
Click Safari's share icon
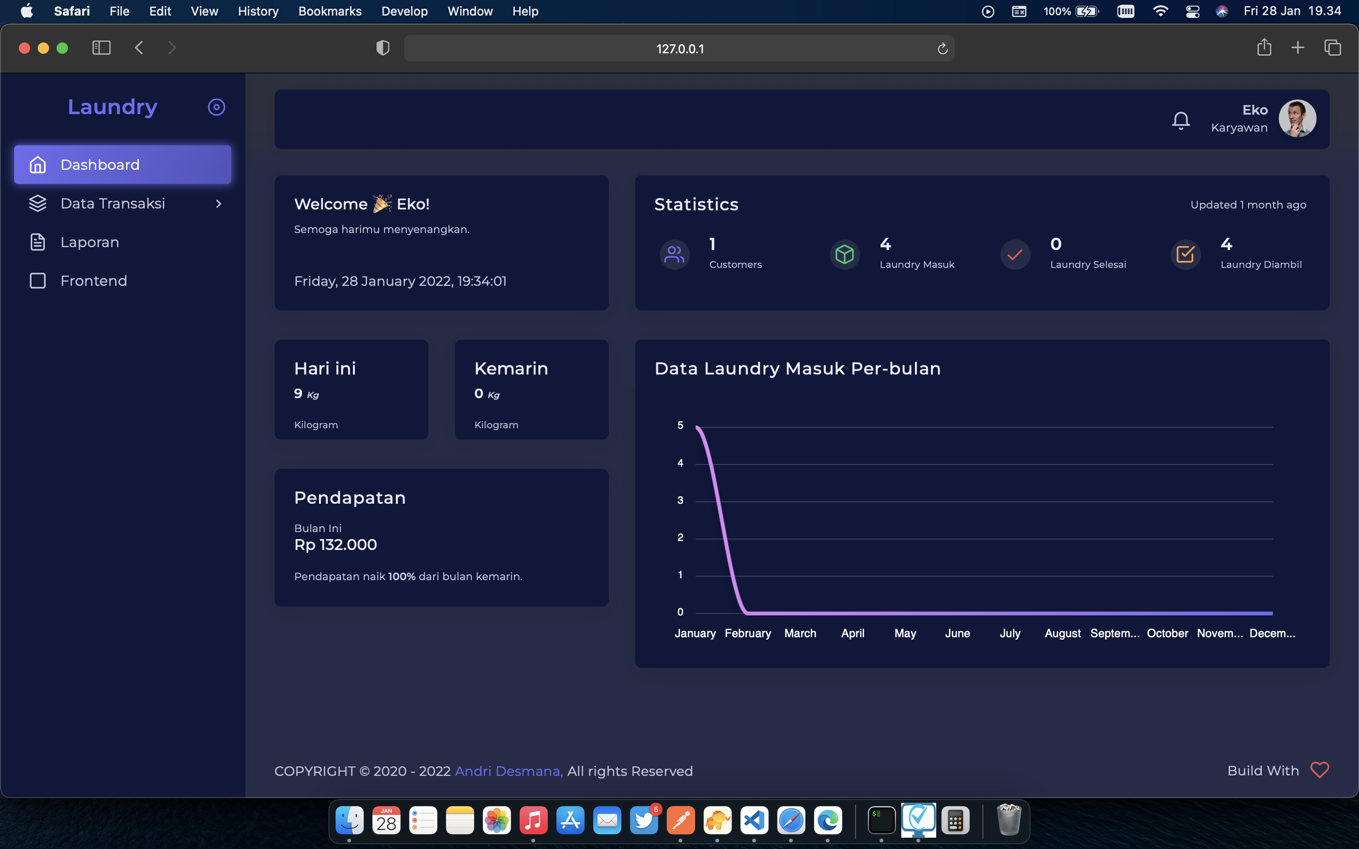(1264, 48)
